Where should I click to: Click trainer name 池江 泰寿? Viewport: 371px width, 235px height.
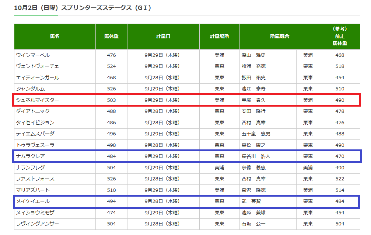253,89
